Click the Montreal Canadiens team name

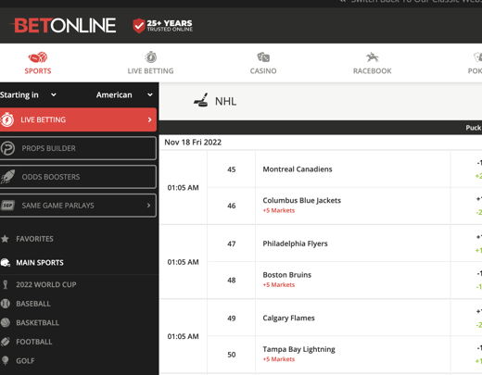point(298,169)
